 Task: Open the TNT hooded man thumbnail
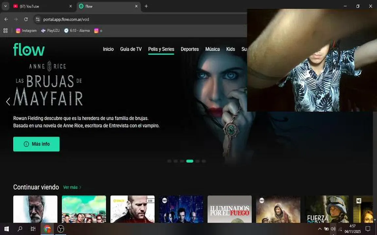[278, 209]
